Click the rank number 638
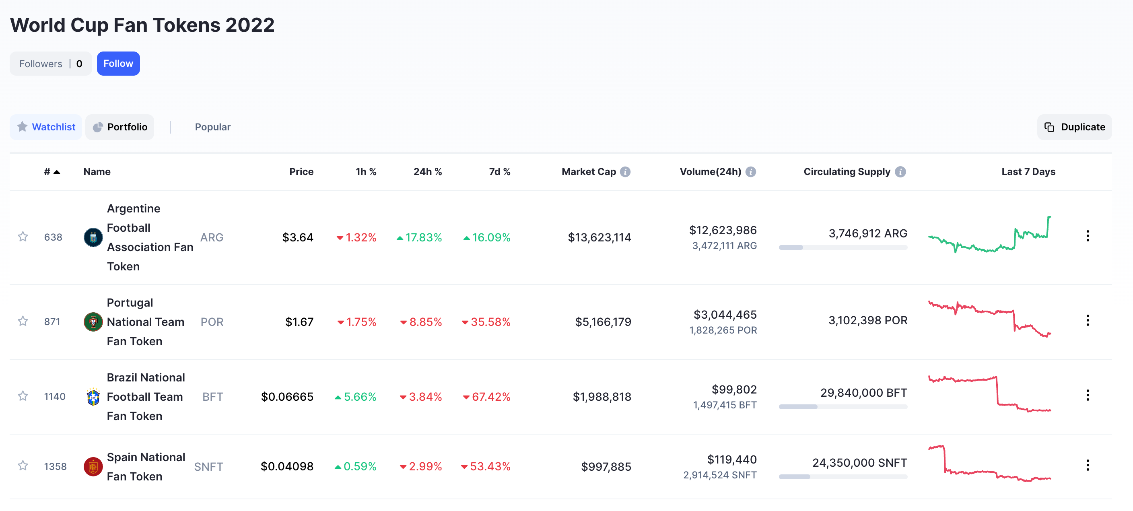This screenshot has height=511, width=1133. click(53, 237)
